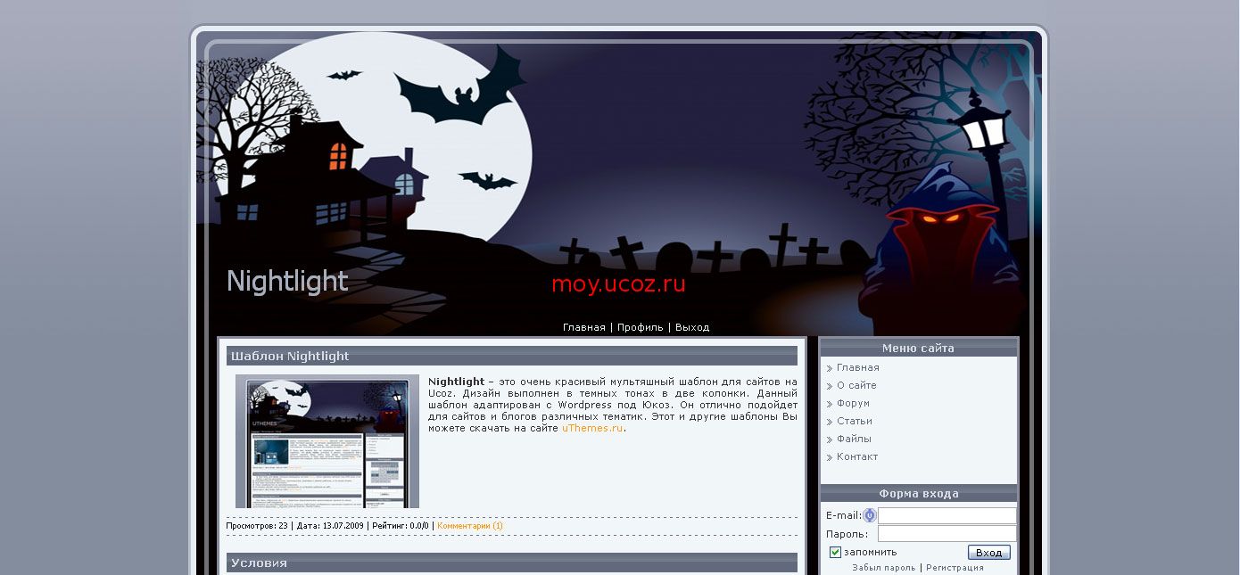
Task: Click the «Дата: 13.07.2009» post date text
Action: 330,526
